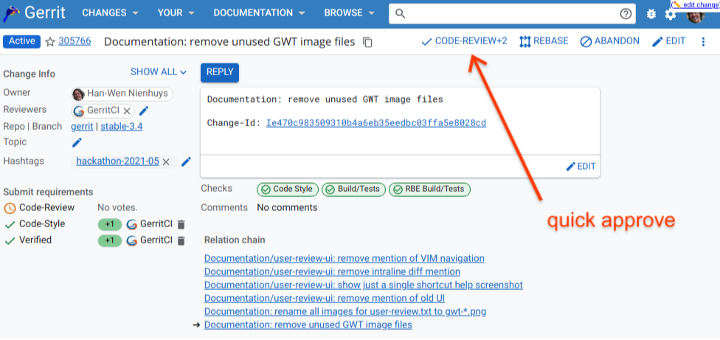This screenshot has width=720, height=340.
Task: Open the Changes dropdown menu
Action: 110,13
